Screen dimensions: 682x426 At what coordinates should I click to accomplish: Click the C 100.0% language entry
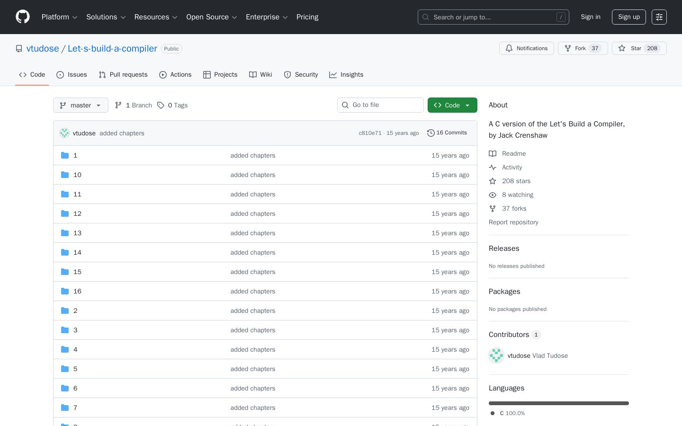(x=508, y=413)
